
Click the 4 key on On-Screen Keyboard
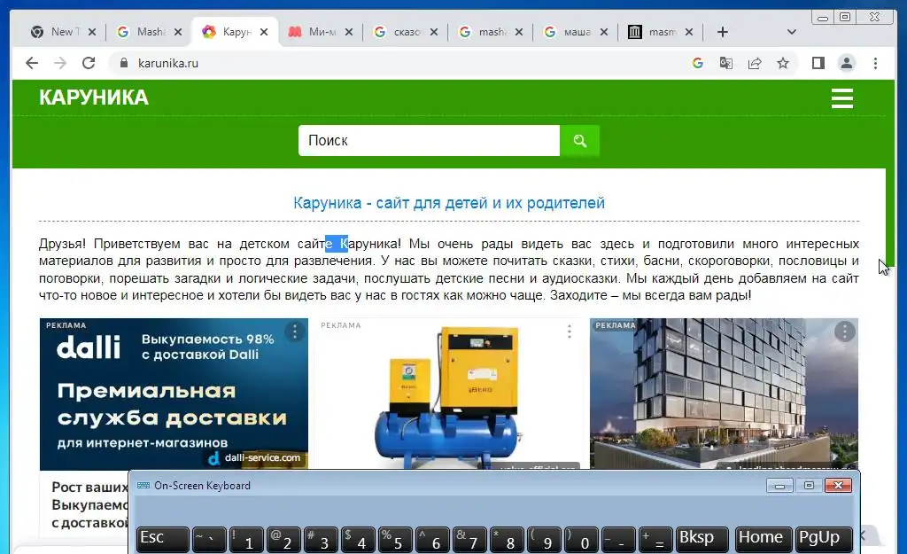tap(358, 540)
